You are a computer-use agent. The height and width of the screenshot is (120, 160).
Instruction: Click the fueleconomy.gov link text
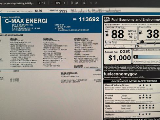[x=120, y=74]
